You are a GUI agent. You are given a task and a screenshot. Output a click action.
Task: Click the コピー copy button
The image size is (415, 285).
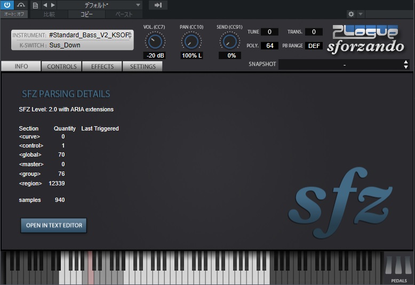(86, 14)
